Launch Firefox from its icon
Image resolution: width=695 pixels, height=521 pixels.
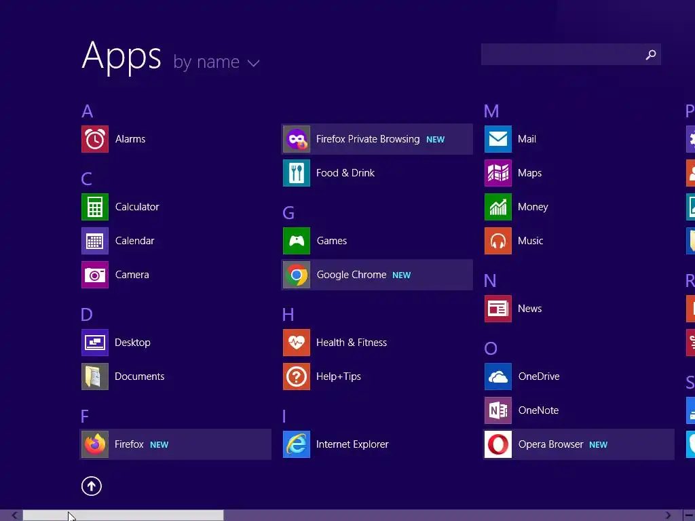point(95,444)
